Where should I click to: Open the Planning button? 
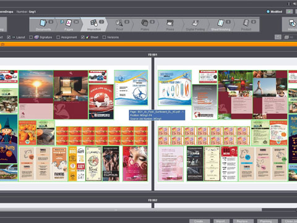pos(267,221)
